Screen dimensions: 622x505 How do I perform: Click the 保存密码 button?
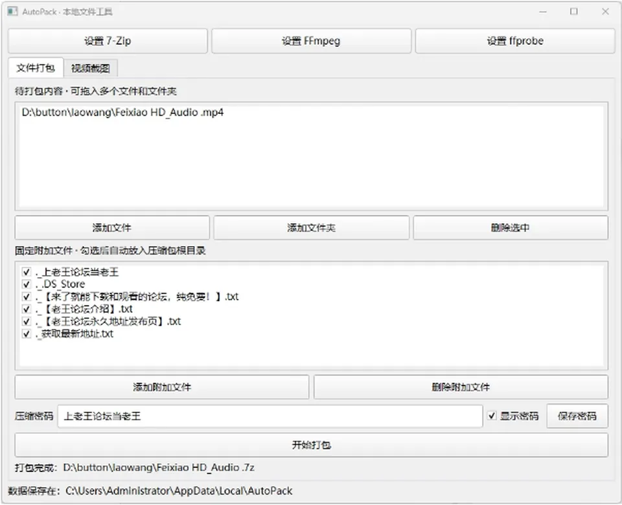pos(577,416)
